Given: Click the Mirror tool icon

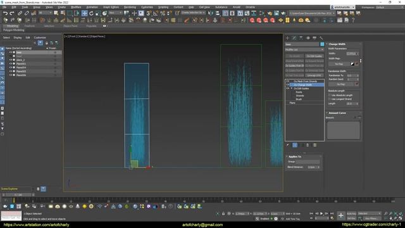Looking at the screenshot, I should click(x=211, y=13).
